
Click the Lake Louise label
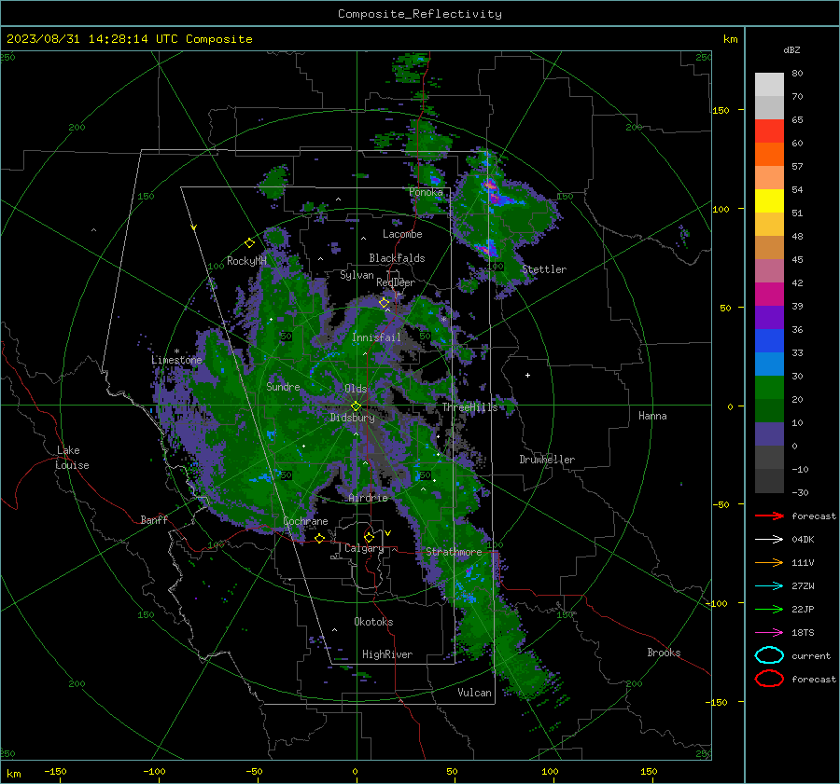(72, 458)
